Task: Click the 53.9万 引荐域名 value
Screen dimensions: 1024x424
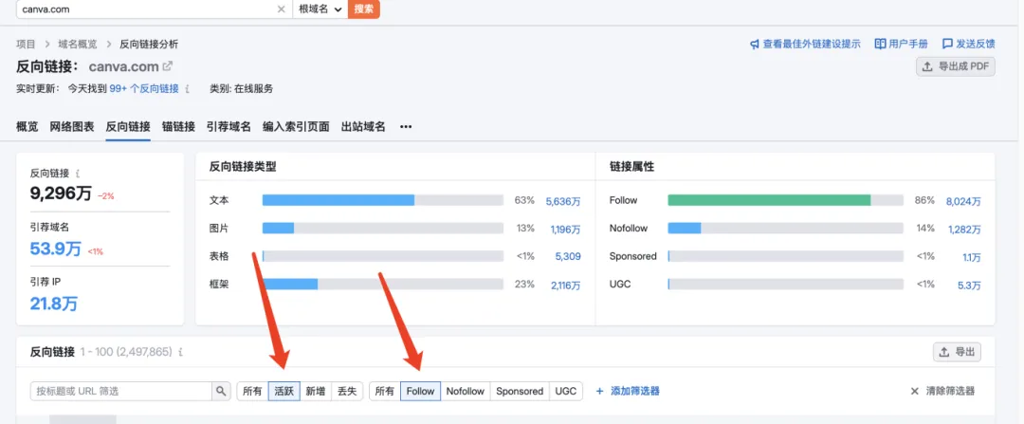Action: point(56,249)
